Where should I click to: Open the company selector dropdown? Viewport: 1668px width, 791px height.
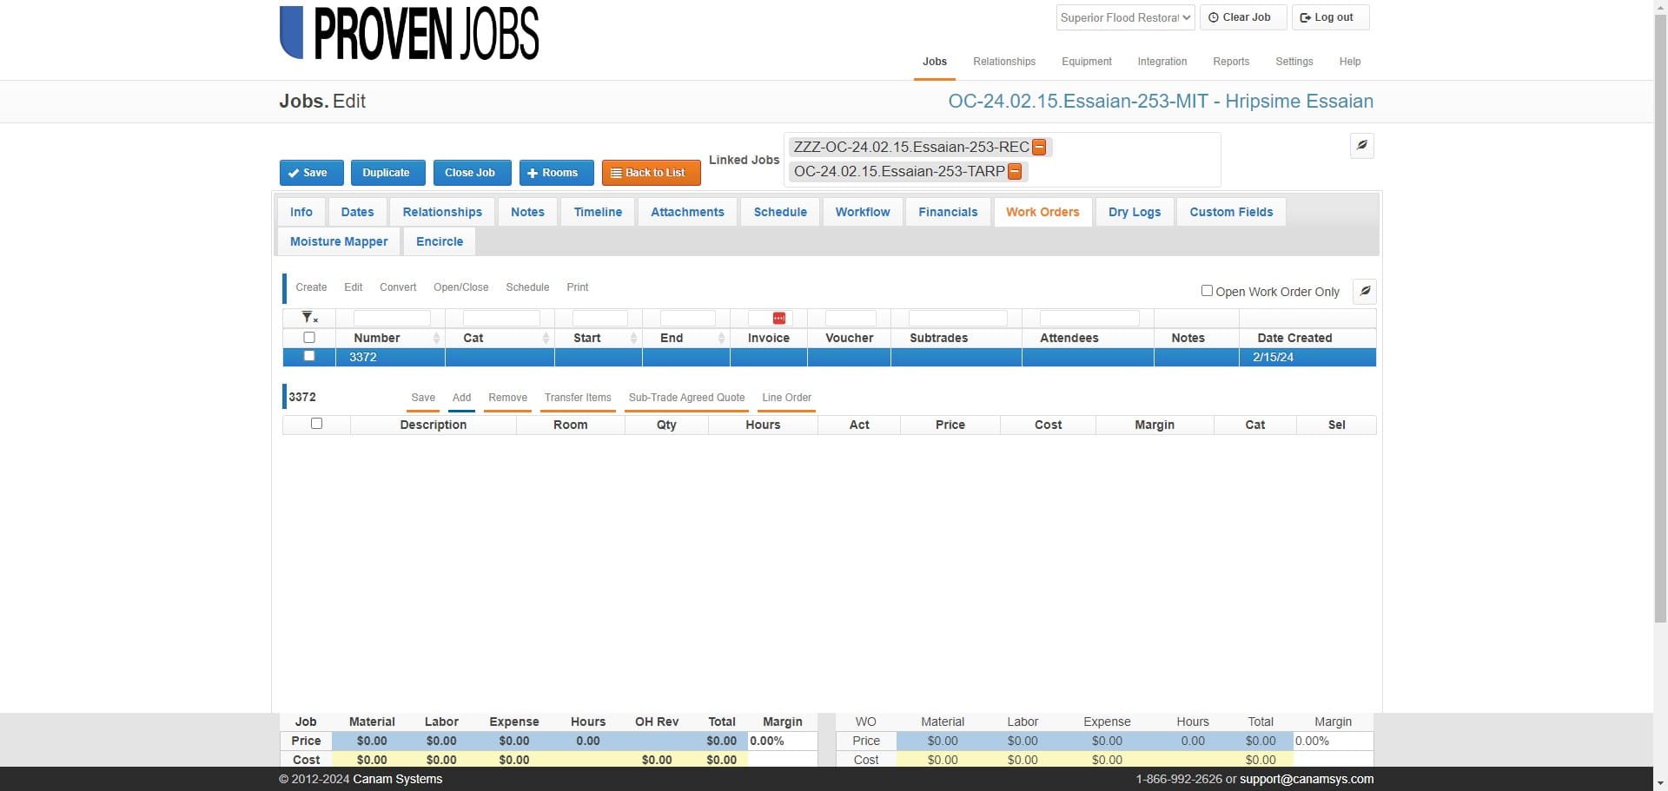click(1124, 17)
